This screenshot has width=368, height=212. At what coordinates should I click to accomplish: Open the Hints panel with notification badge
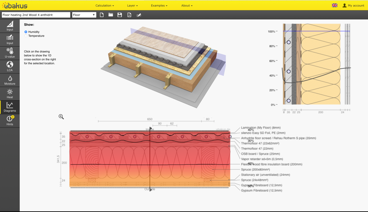click(10, 121)
